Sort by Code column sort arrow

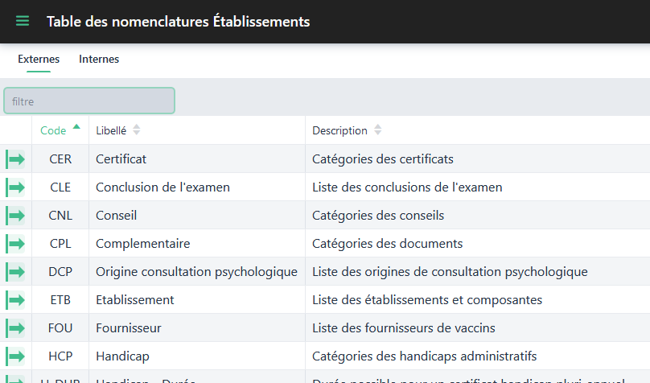click(76, 128)
